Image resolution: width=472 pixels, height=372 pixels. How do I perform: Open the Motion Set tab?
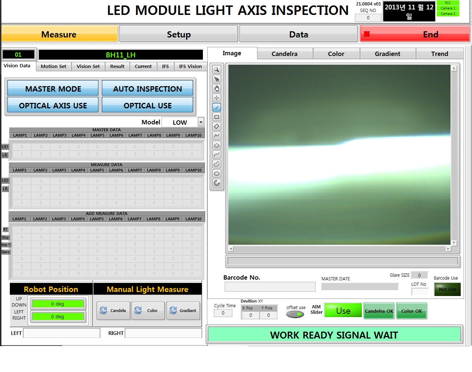(x=53, y=66)
